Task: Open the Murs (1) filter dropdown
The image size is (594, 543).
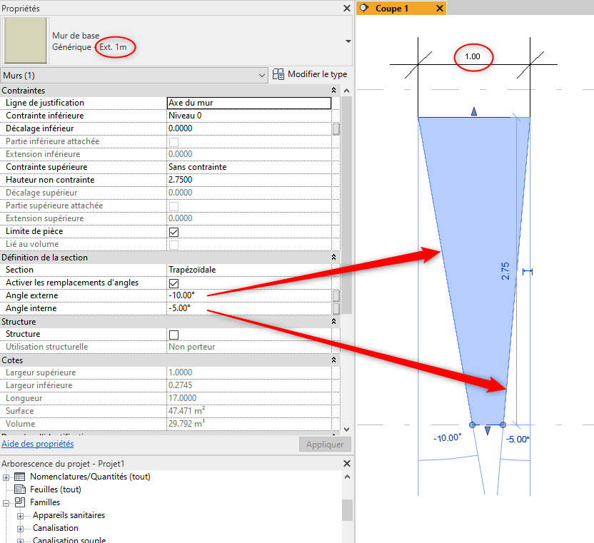Action: click(262, 75)
